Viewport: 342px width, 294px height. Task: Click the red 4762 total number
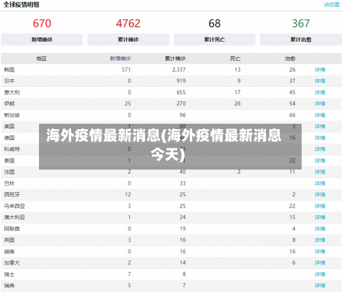click(x=128, y=23)
